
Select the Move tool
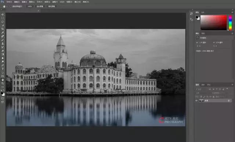(x=3, y=15)
